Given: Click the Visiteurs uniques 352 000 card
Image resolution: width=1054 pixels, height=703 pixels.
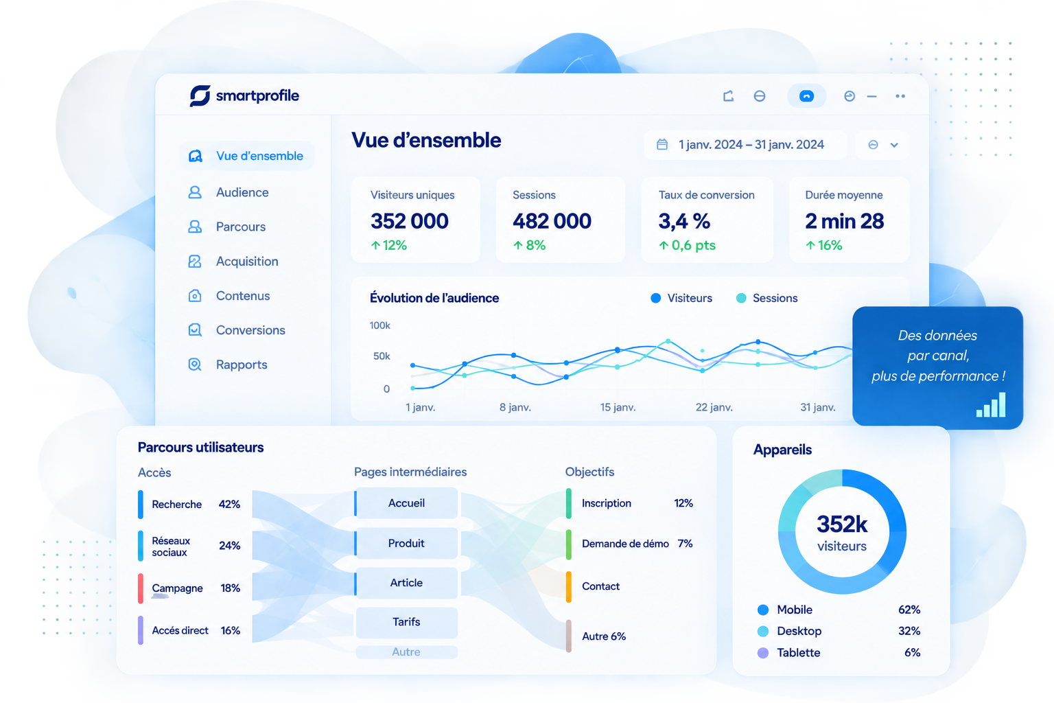Looking at the screenshot, I should point(416,220).
